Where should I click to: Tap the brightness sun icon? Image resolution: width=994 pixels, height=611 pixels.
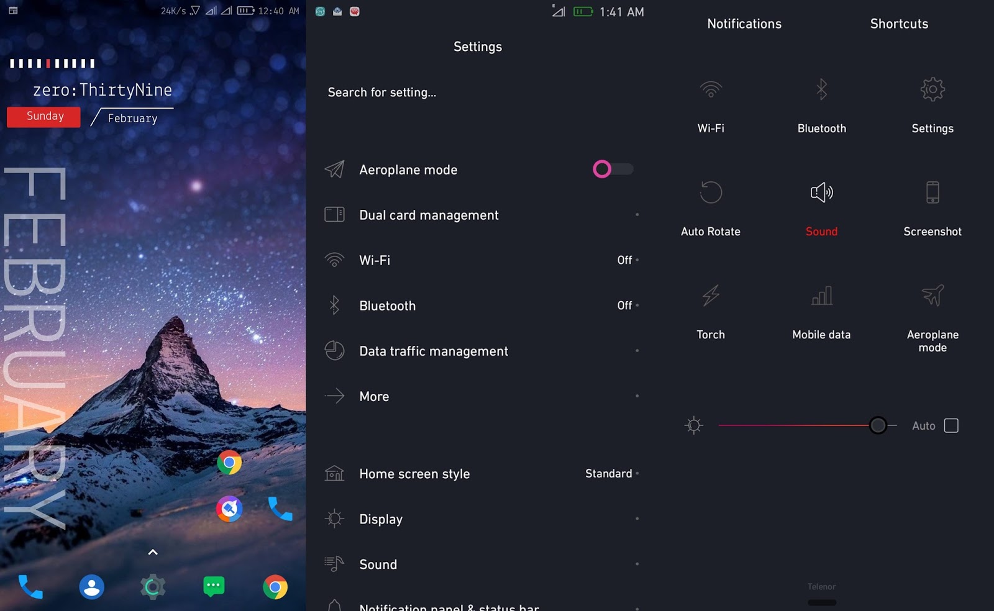(x=693, y=425)
